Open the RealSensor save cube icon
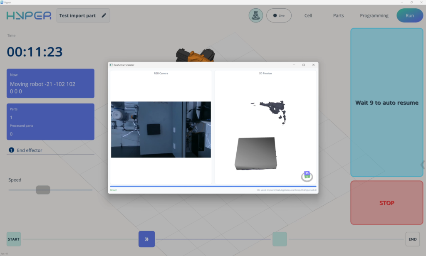This screenshot has height=256, width=426. pyautogui.click(x=307, y=176)
